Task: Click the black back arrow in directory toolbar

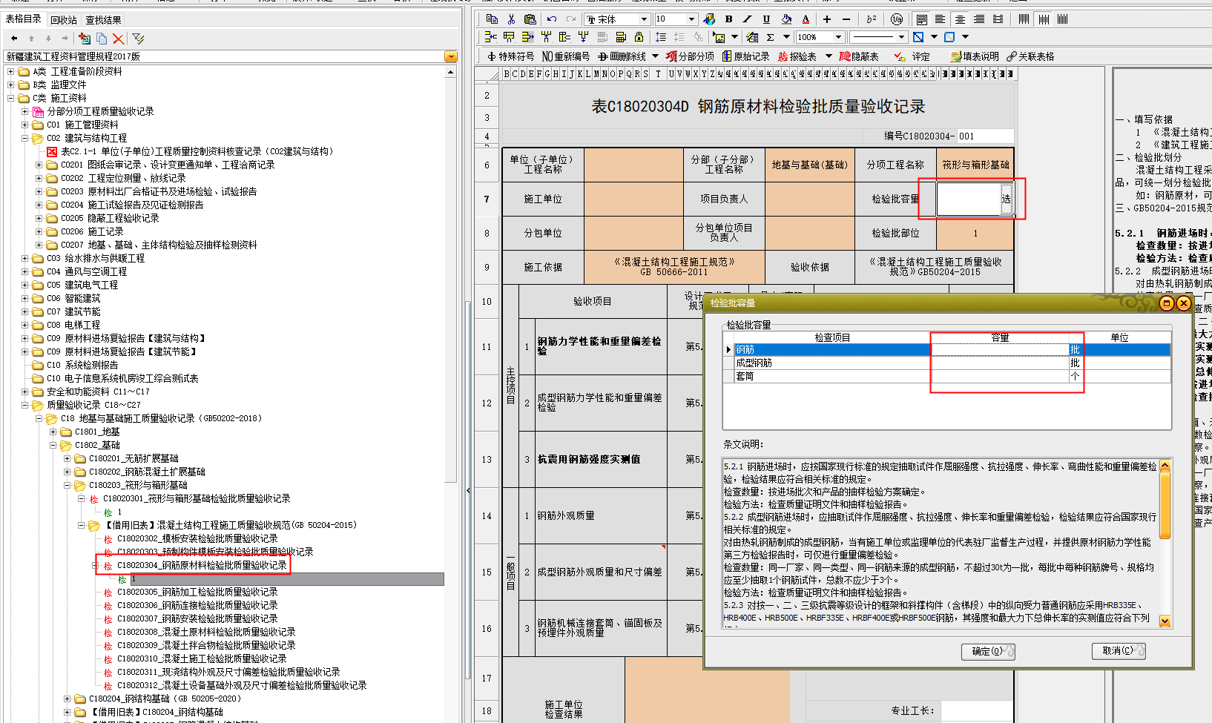Action: coord(14,38)
